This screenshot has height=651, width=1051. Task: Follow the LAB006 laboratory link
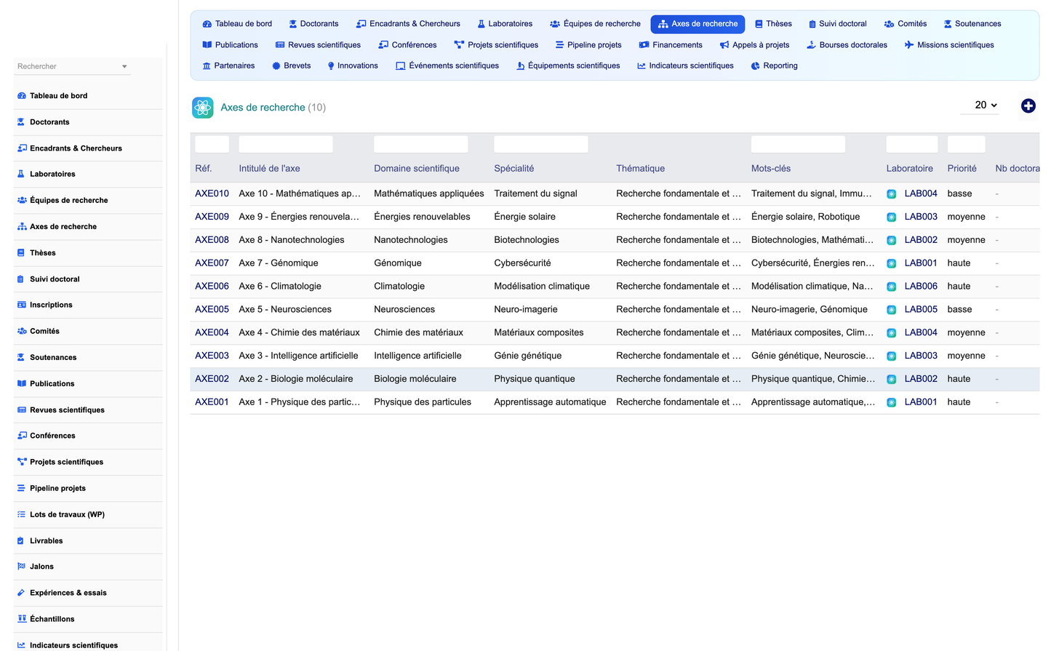click(x=921, y=287)
